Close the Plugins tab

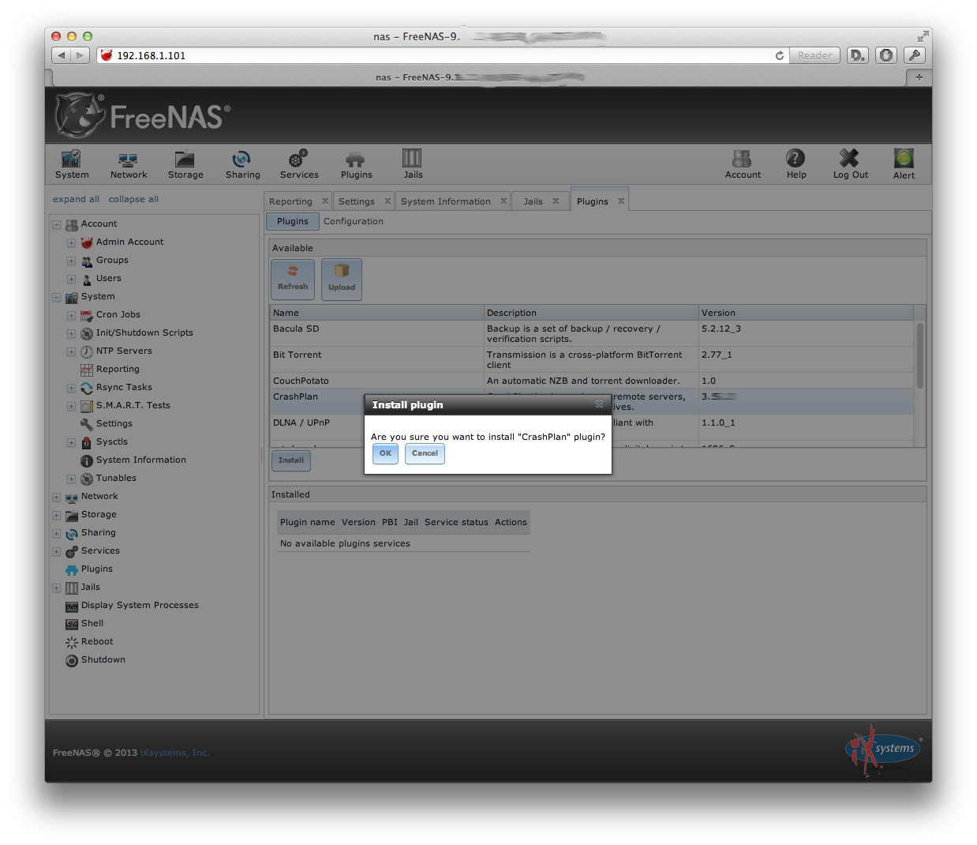(x=621, y=201)
